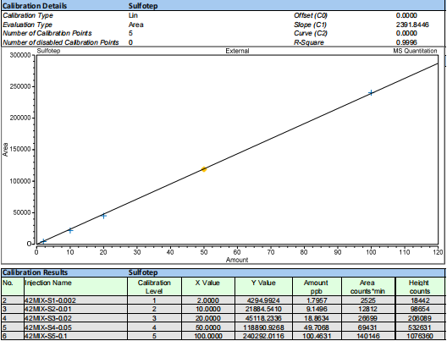The image size is (447, 341).
Task: Click the Amount ppb column header
Action: point(316,287)
